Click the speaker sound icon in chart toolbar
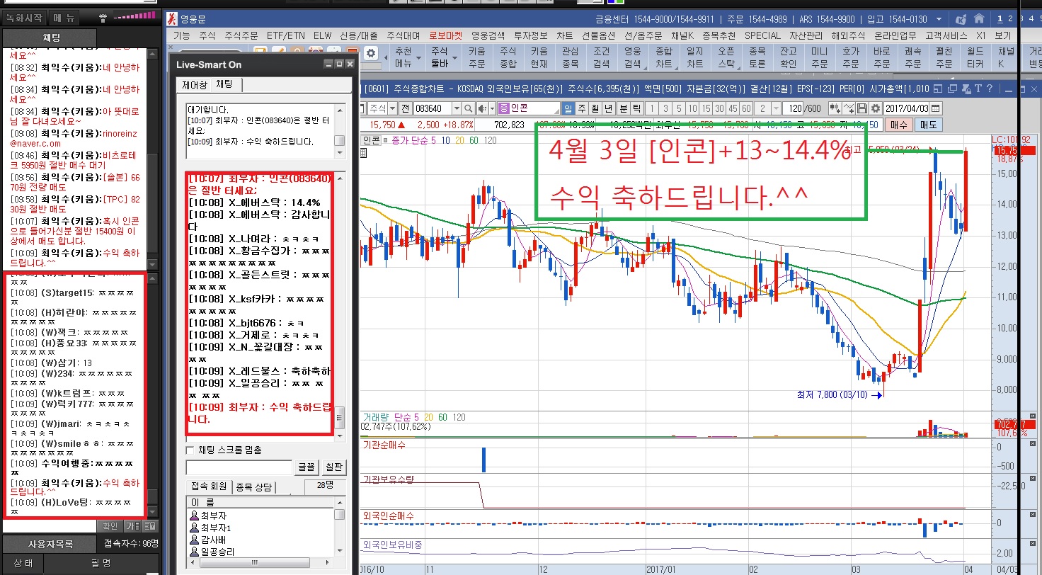The width and height of the screenshot is (1042, 575). point(483,108)
